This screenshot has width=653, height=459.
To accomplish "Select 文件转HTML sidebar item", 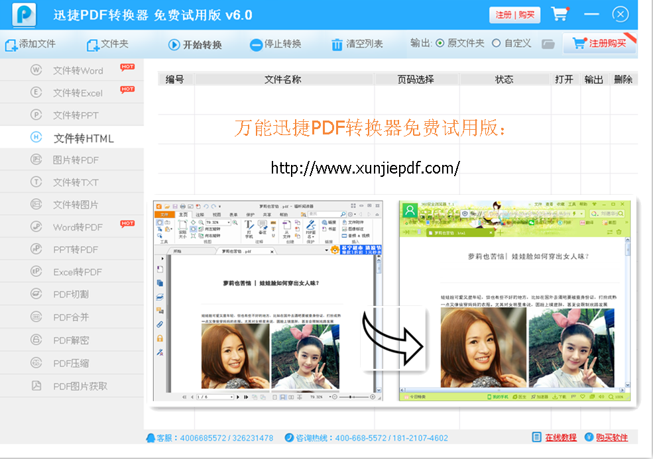I will 72,137.
